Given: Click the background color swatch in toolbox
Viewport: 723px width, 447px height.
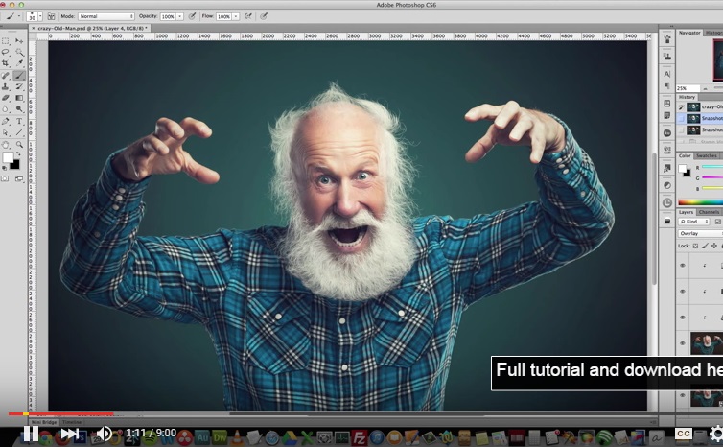Looking at the screenshot, I should click(x=15, y=165).
